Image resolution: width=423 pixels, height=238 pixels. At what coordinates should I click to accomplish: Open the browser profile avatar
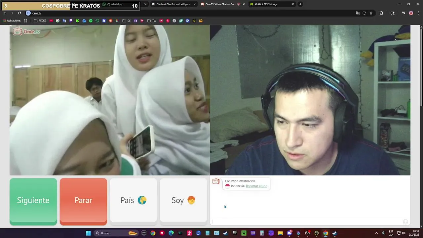click(x=411, y=13)
